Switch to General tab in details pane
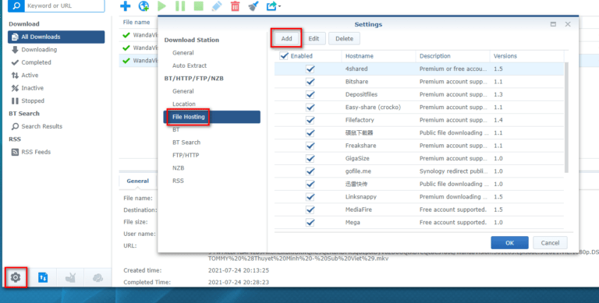The image size is (599, 303). [138, 181]
